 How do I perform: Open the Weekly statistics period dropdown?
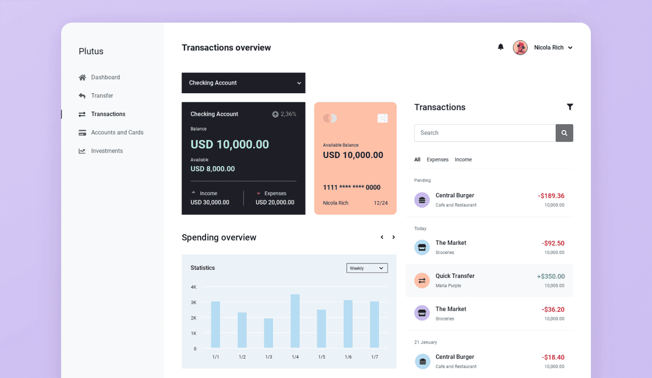click(x=367, y=268)
